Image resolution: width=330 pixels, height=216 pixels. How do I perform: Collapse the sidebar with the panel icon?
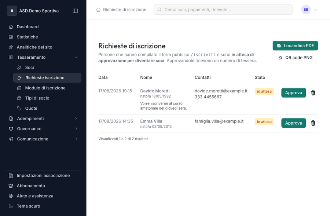(x=75, y=11)
